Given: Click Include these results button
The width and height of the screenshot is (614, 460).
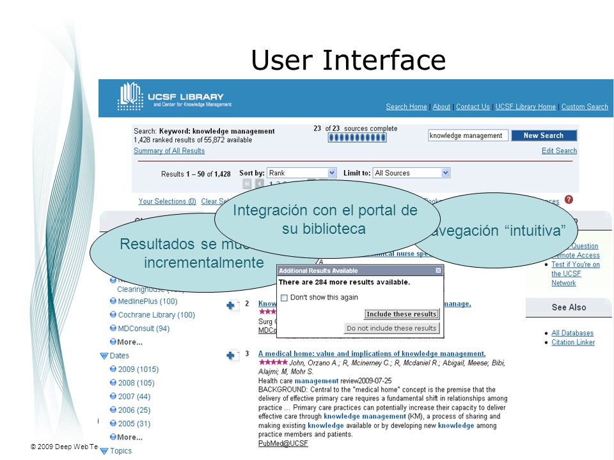Looking at the screenshot, I should click(402, 314).
